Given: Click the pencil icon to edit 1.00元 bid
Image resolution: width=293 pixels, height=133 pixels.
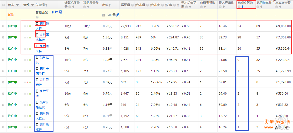Looking at the screenshot, I should pyautogui.click(x=118, y=15).
